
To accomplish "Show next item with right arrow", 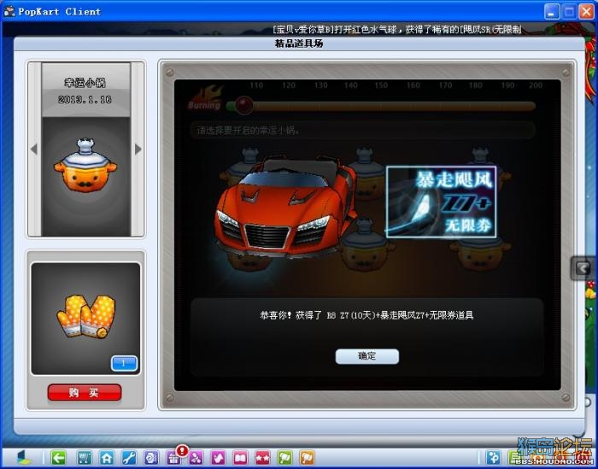I will tap(138, 149).
